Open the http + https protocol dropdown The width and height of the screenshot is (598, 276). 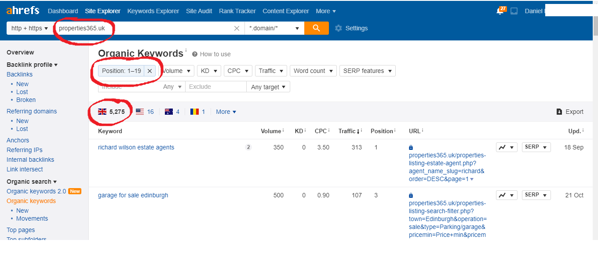pyautogui.click(x=29, y=28)
